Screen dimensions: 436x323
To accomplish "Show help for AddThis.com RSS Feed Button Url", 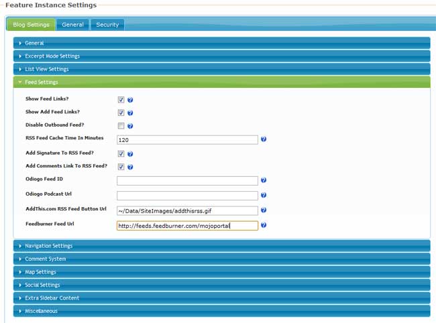I will pos(264,210).
